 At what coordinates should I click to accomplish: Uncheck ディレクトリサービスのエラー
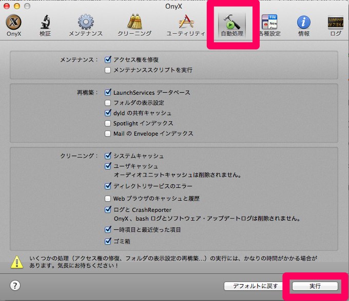coord(108,186)
